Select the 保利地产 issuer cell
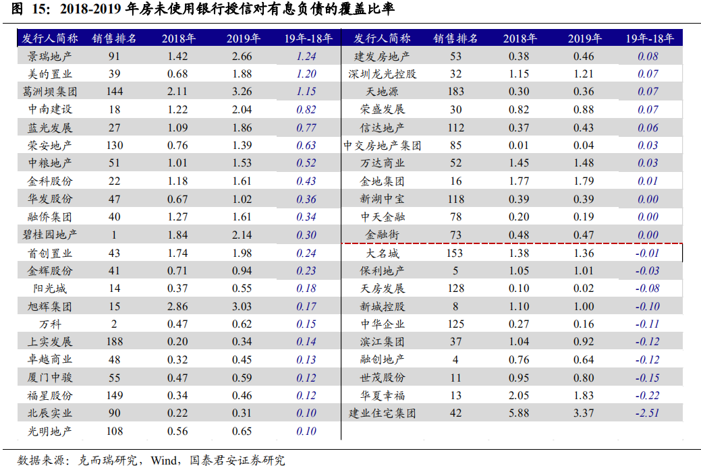This screenshot has height=472, width=701. [x=383, y=270]
